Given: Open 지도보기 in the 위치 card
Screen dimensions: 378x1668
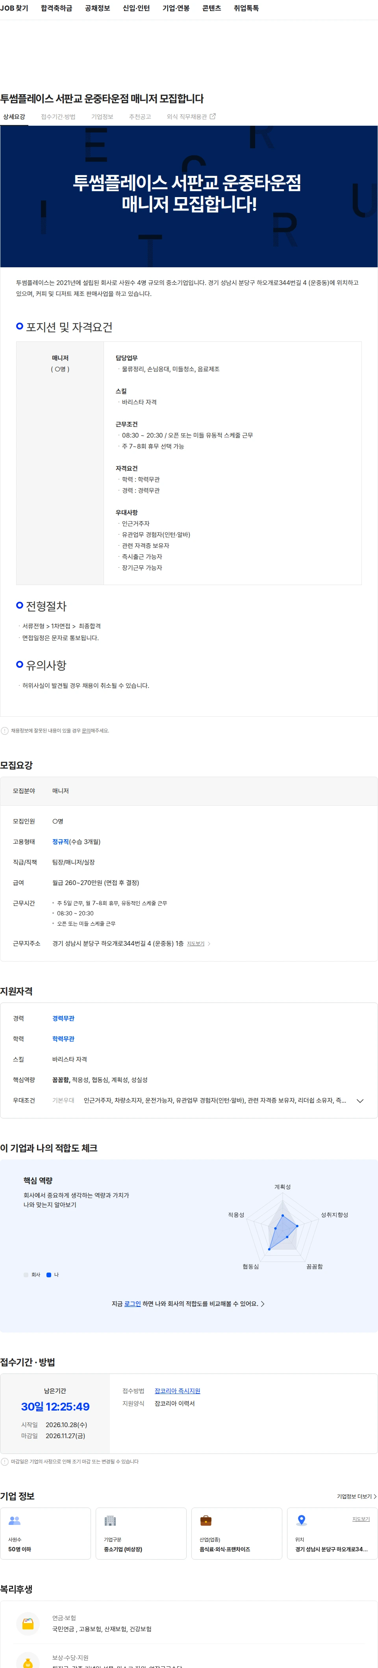Looking at the screenshot, I should tap(361, 1519).
